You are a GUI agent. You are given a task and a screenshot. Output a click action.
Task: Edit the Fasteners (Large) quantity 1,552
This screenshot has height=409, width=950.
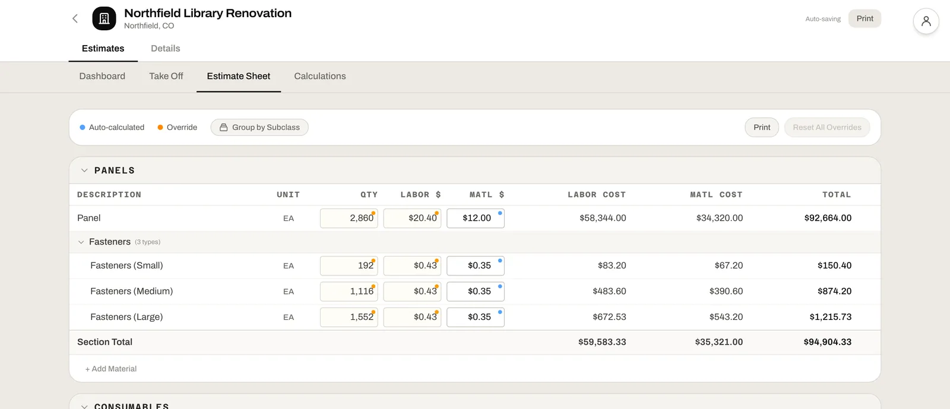pyautogui.click(x=349, y=317)
